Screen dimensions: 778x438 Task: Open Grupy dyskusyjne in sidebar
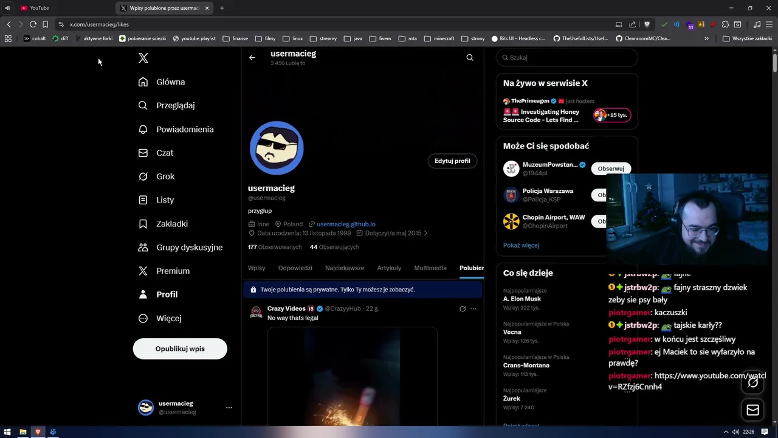(x=180, y=247)
